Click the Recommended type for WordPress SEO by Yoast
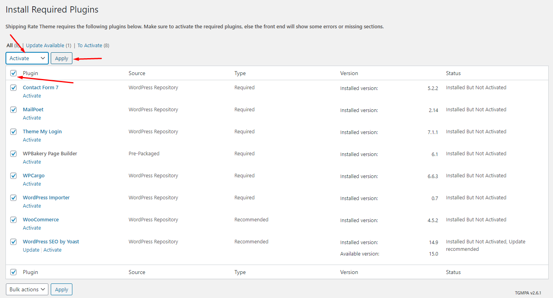 pyautogui.click(x=251, y=242)
